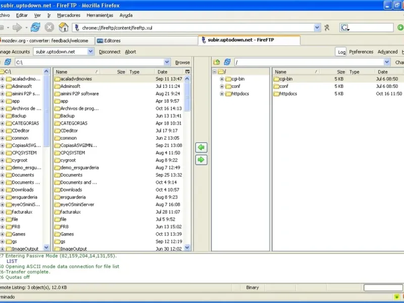This screenshot has width=404, height=303.
Task: Open the Ver menu
Action: 37,15
